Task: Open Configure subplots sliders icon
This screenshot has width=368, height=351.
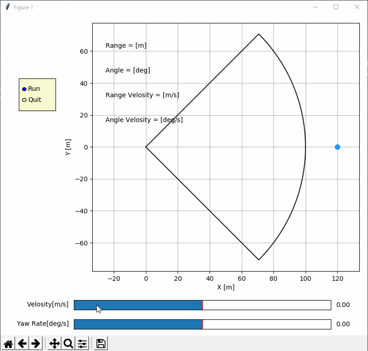Action: [82, 344]
